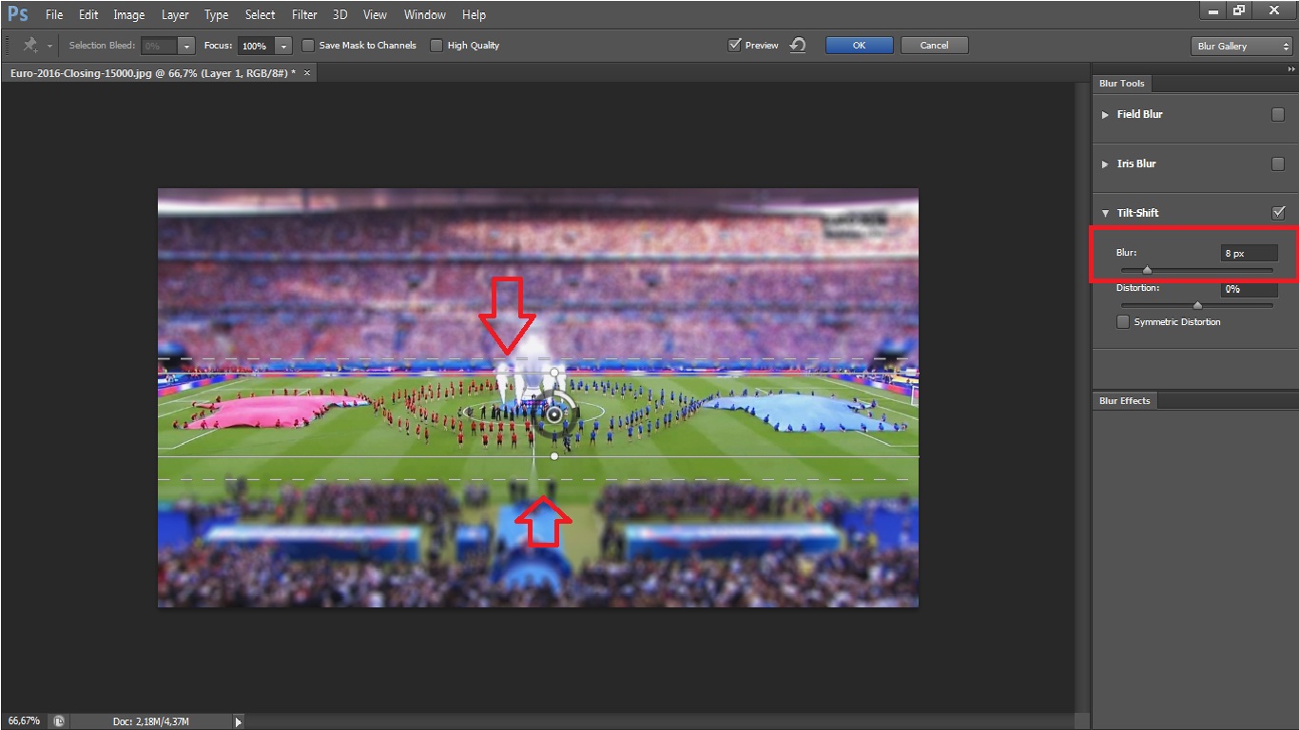Expand the Field Blur section
The width and height of the screenshot is (1299, 730).
(x=1105, y=114)
